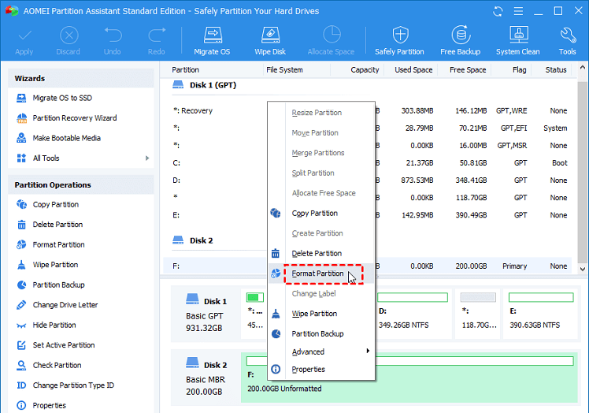Viewport: 589px width, 413px height.
Task: Choose Format Partition from the context menu
Action: [x=322, y=273]
